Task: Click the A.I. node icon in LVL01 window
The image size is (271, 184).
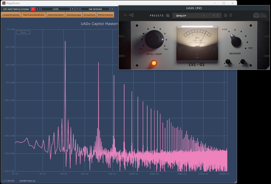Action: pyautogui.click(x=131, y=15)
